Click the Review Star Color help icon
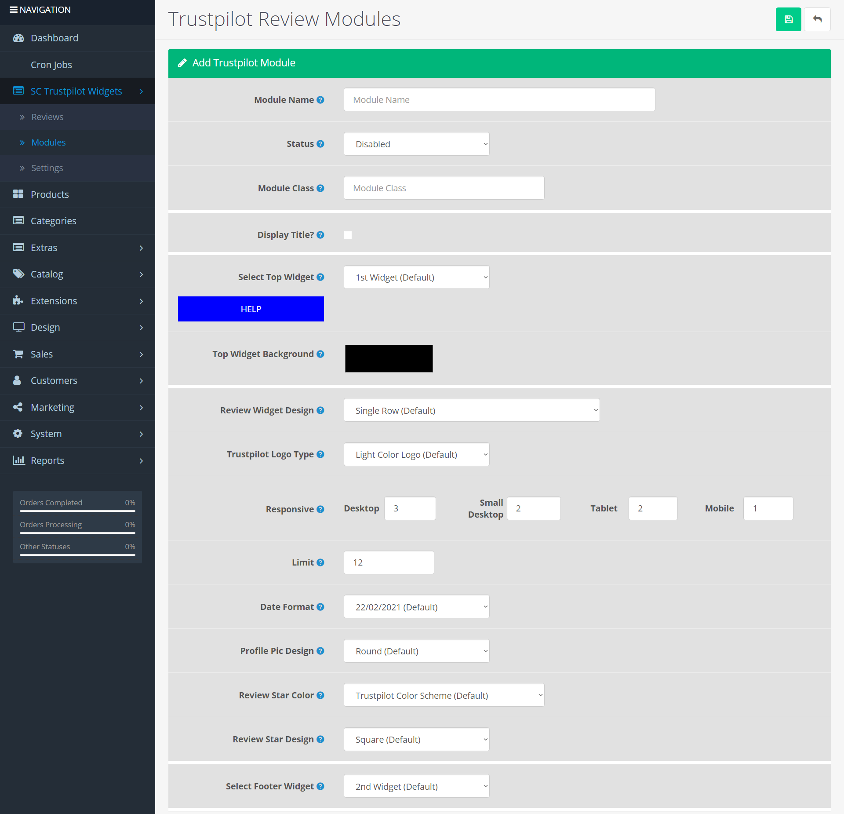Image resolution: width=844 pixels, height=814 pixels. coord(320,695)
